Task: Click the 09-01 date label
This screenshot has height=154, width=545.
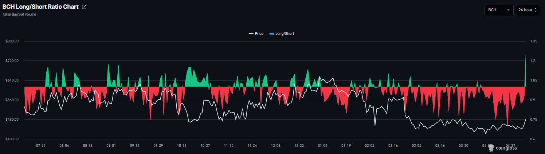Action: [x=111, y=146]
